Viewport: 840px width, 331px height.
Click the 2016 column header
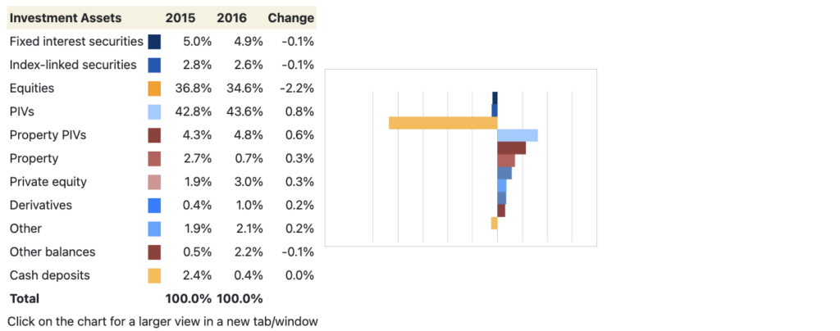[x=232, y=18]
